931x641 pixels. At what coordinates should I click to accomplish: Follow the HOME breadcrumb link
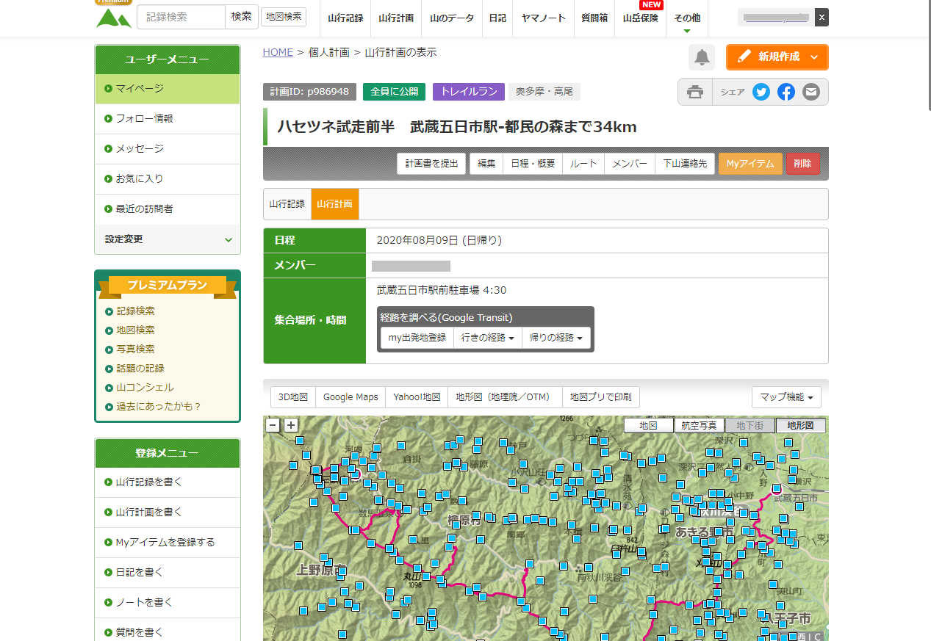278,52
